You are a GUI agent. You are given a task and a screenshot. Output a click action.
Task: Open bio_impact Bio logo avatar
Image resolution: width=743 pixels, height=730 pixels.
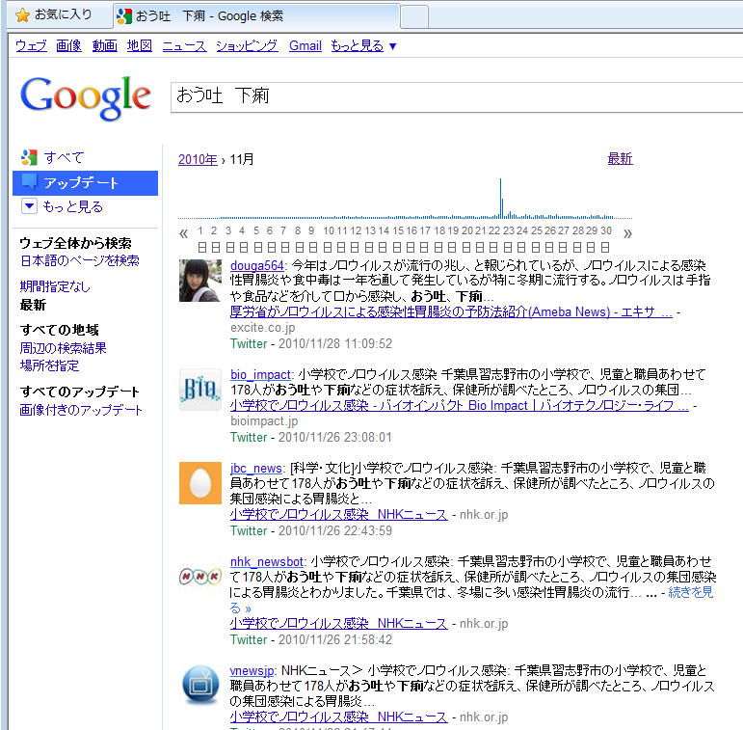[200, 390]
